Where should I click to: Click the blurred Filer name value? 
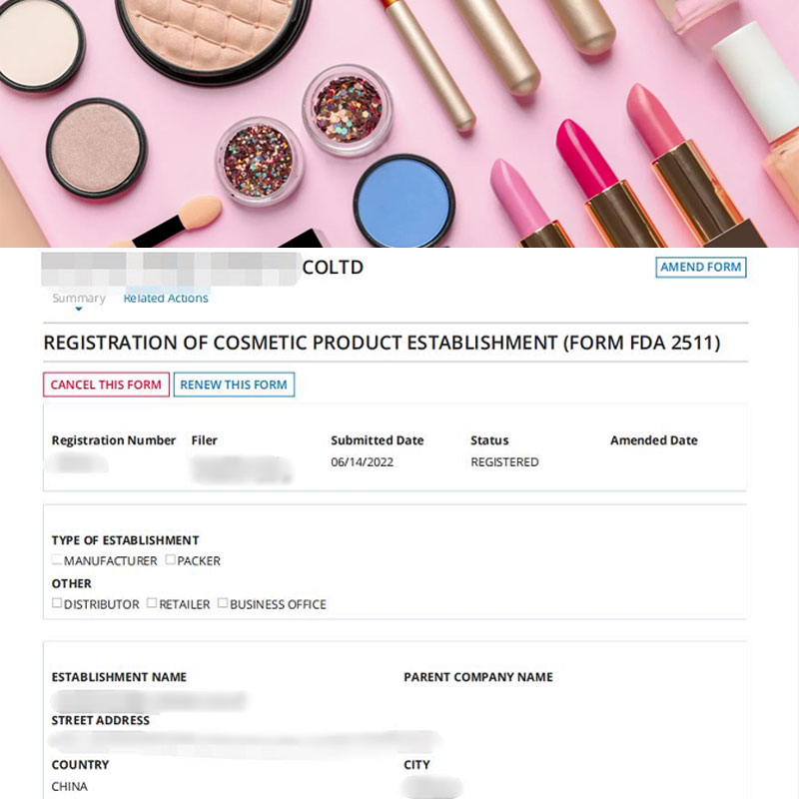pyautogui.click(x=241, y=469)
